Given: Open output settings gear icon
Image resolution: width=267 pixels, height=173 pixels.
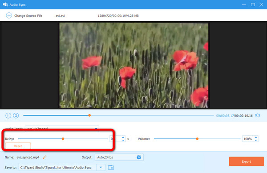Looking at the screenshot, I should pos(139,157).
